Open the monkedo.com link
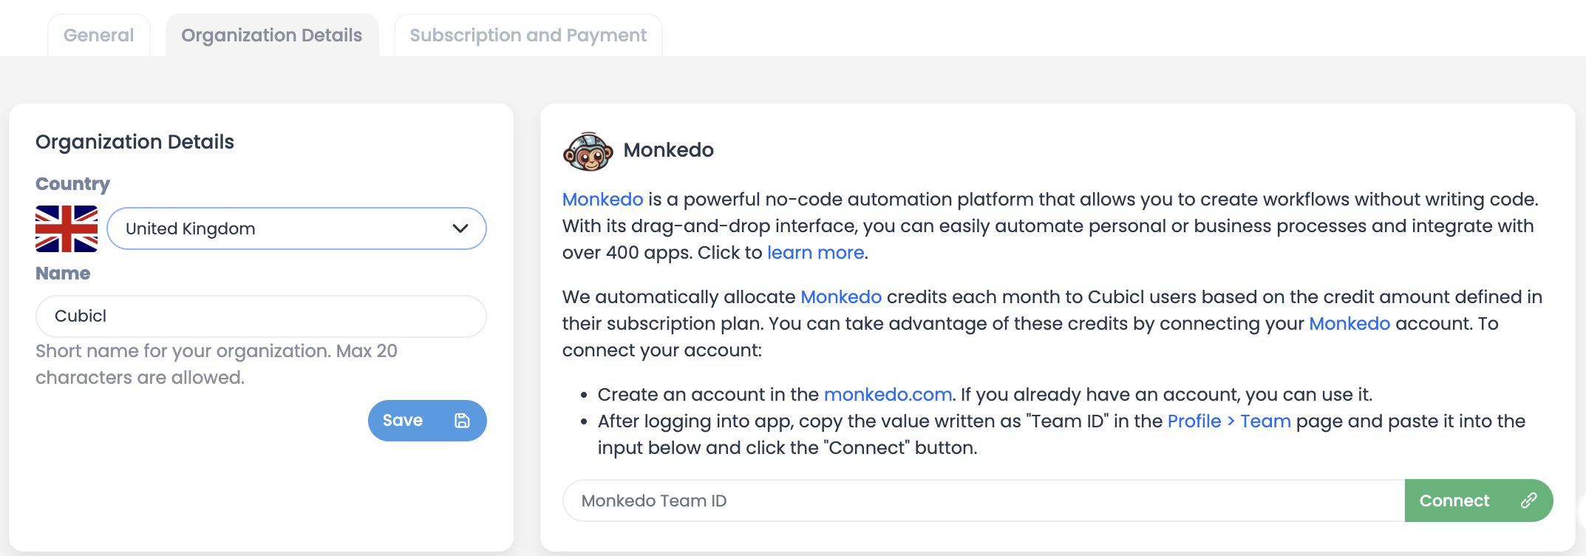This screenshot has width=1586, height=556. [x=888, y=395]
